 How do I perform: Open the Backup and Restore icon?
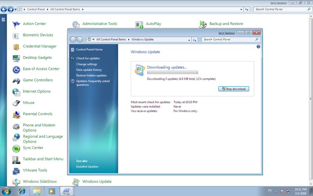pyautogui.click(x=203, y=24)
